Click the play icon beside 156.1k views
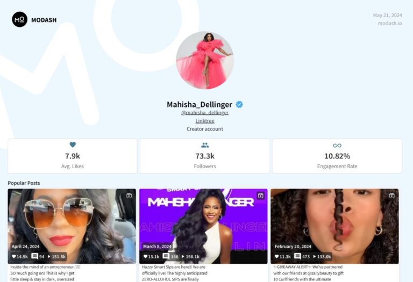413x282 pixels. tap(183, 256)
